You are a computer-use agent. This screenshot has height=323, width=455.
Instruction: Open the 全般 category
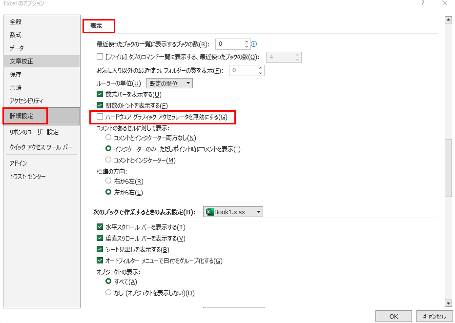16,22
